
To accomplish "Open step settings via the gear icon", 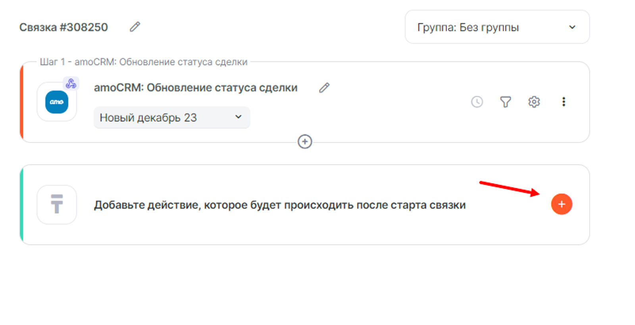I will pos(534,102).
